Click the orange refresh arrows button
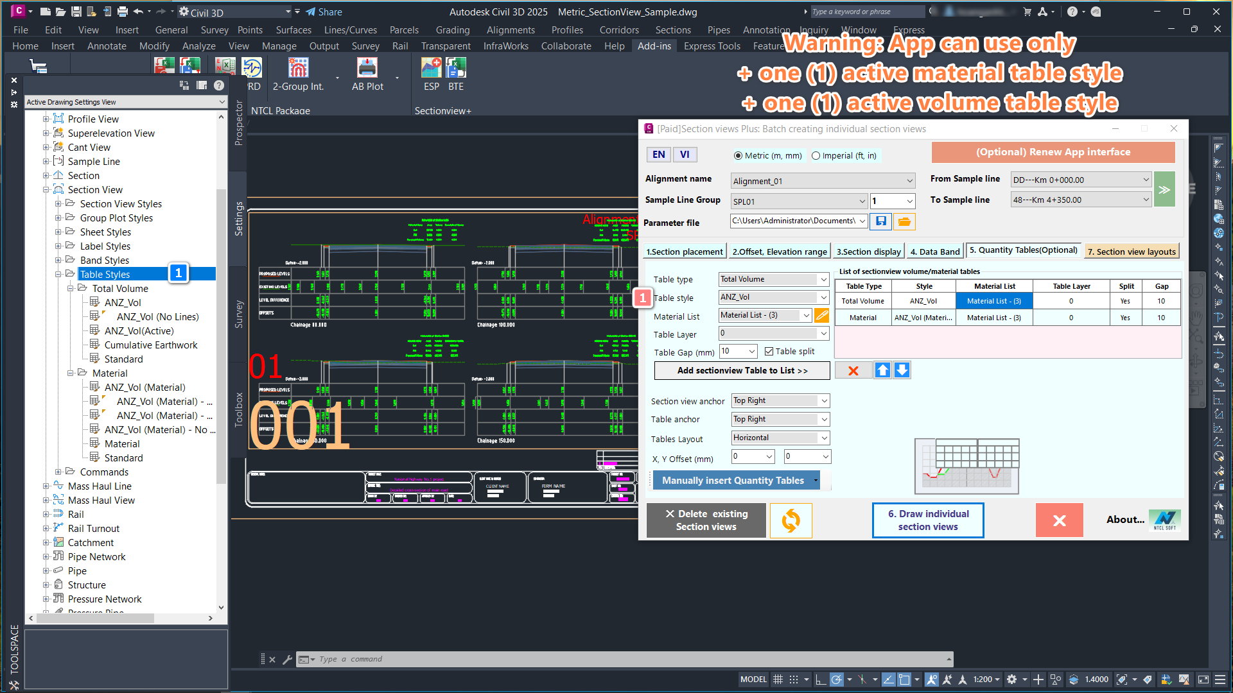Screen dimensions: 1233x693 tap(791, 520)
